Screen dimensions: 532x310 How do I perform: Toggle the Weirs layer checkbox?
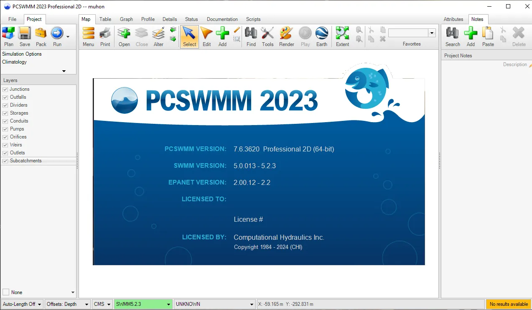coord(5,145)
